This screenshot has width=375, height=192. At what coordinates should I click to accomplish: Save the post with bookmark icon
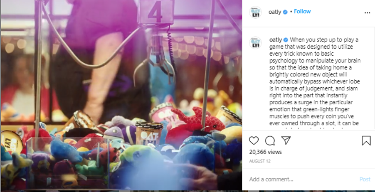point(366,140)
